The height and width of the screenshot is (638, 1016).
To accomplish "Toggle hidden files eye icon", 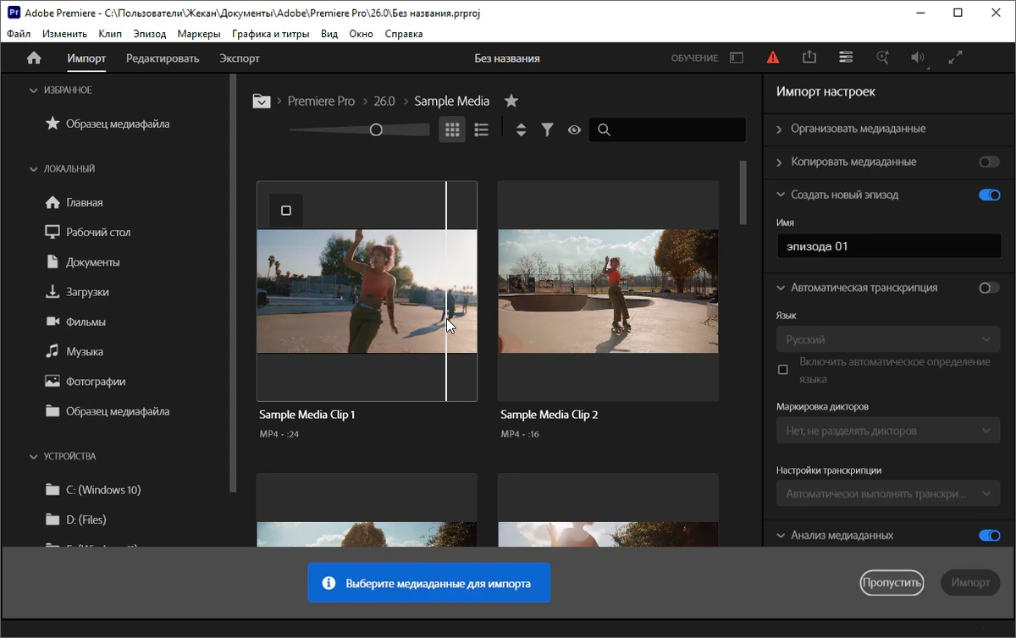I will [x=574, y=129].
